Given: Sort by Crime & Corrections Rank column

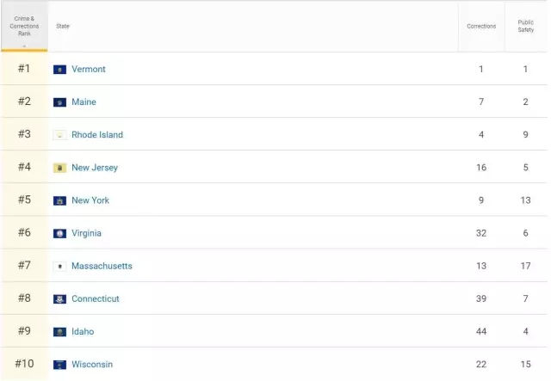Looking at the screenshot, I should (x=24, y=26).
